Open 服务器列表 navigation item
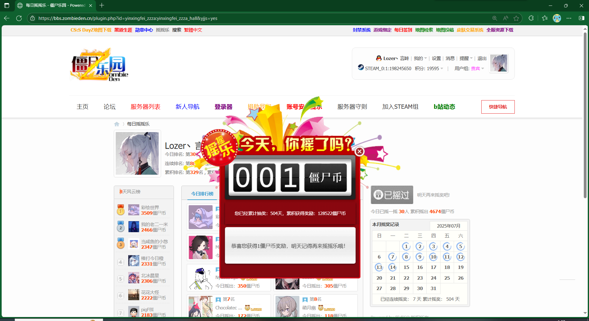Viewport: 589px width, 321px height. point(145,107)
